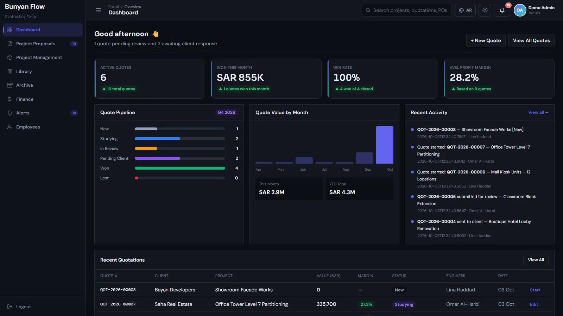Open the notifications bell in the top bar
The height and width of the screenshot is (316, 563).
pyautogui.click(x=502, y=10)
